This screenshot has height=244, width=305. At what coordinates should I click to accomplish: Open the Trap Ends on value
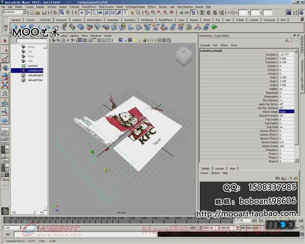pos(287,127)
